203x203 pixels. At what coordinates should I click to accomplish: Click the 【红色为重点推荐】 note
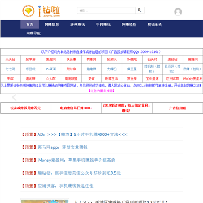pyautogui.click(x=101, y=91)
